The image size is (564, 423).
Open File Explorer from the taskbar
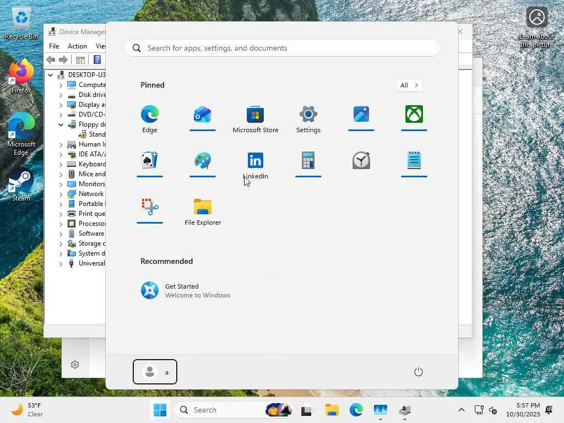[332, 410]
